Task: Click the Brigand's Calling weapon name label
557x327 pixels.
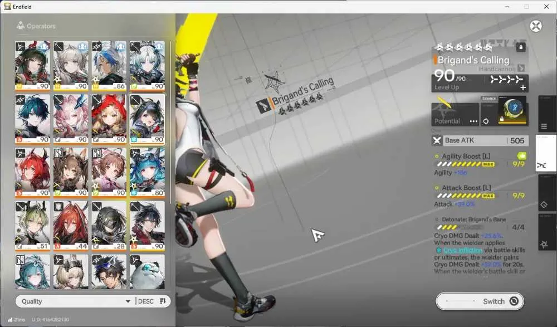Action: point(473,60)
